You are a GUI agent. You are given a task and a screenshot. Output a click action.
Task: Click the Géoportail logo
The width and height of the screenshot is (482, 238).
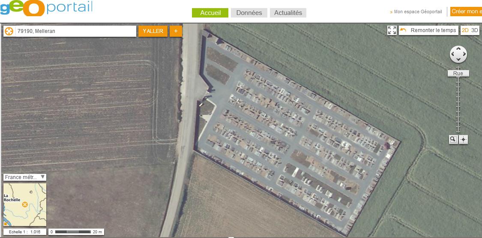(46, 8)
